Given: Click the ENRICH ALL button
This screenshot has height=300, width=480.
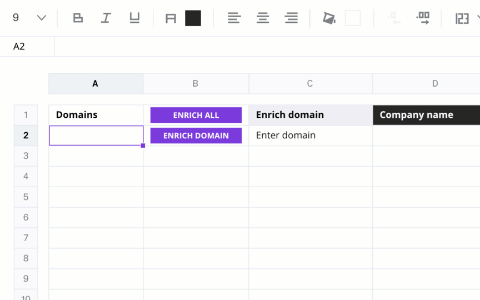Looking at the screenshot, I should [196, 115].
